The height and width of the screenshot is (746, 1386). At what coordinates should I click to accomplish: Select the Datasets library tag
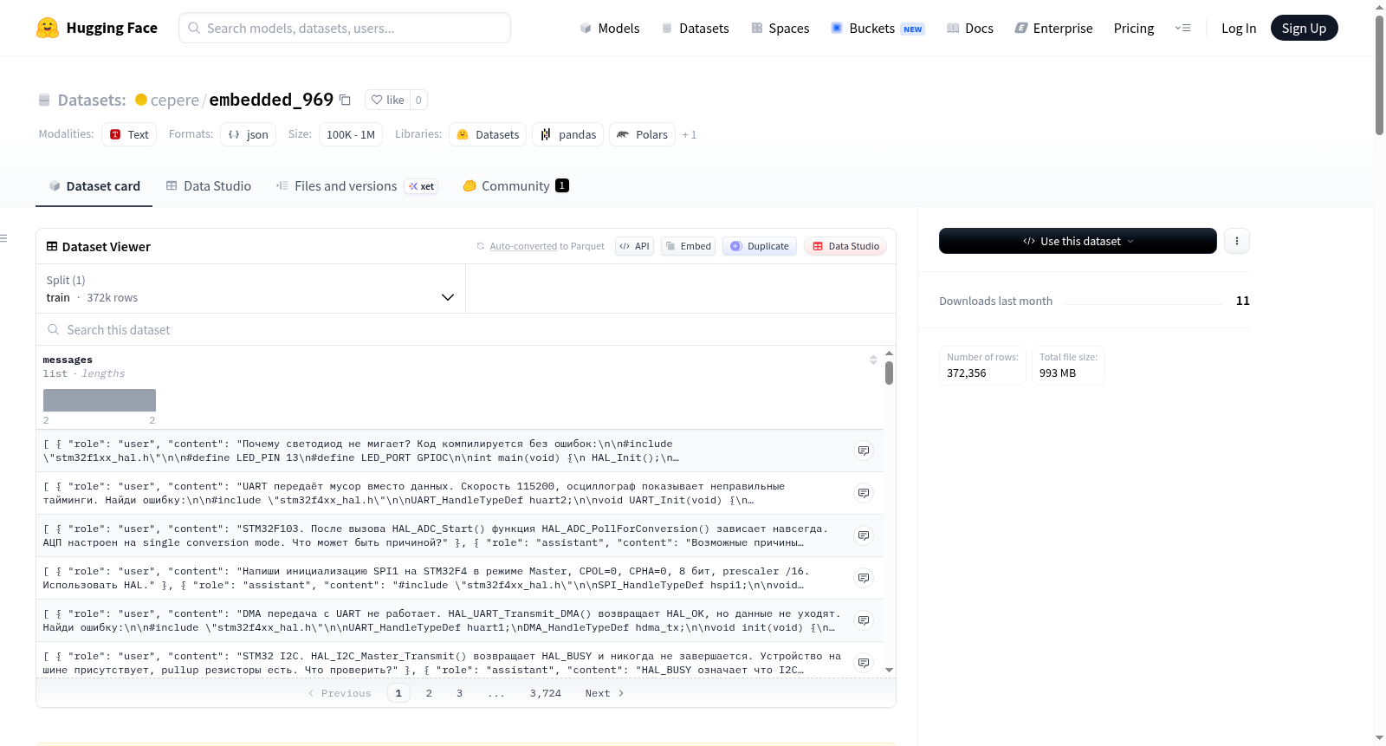point(488,134)
